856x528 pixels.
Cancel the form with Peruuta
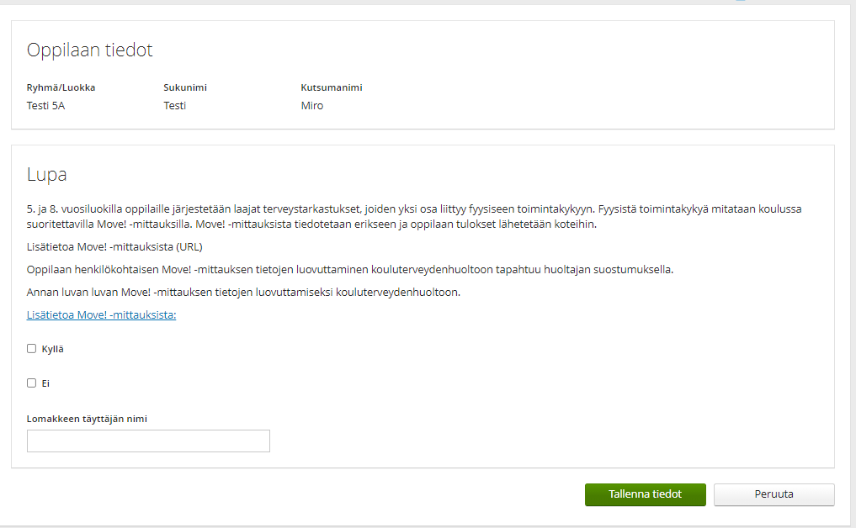click(x=774, y=494)
